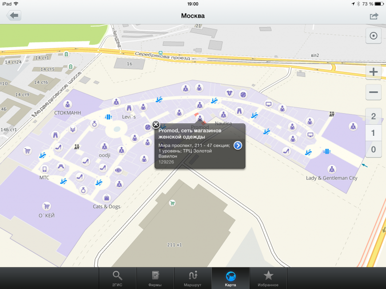Open Promod details via blue arrow

coord(238,145)
